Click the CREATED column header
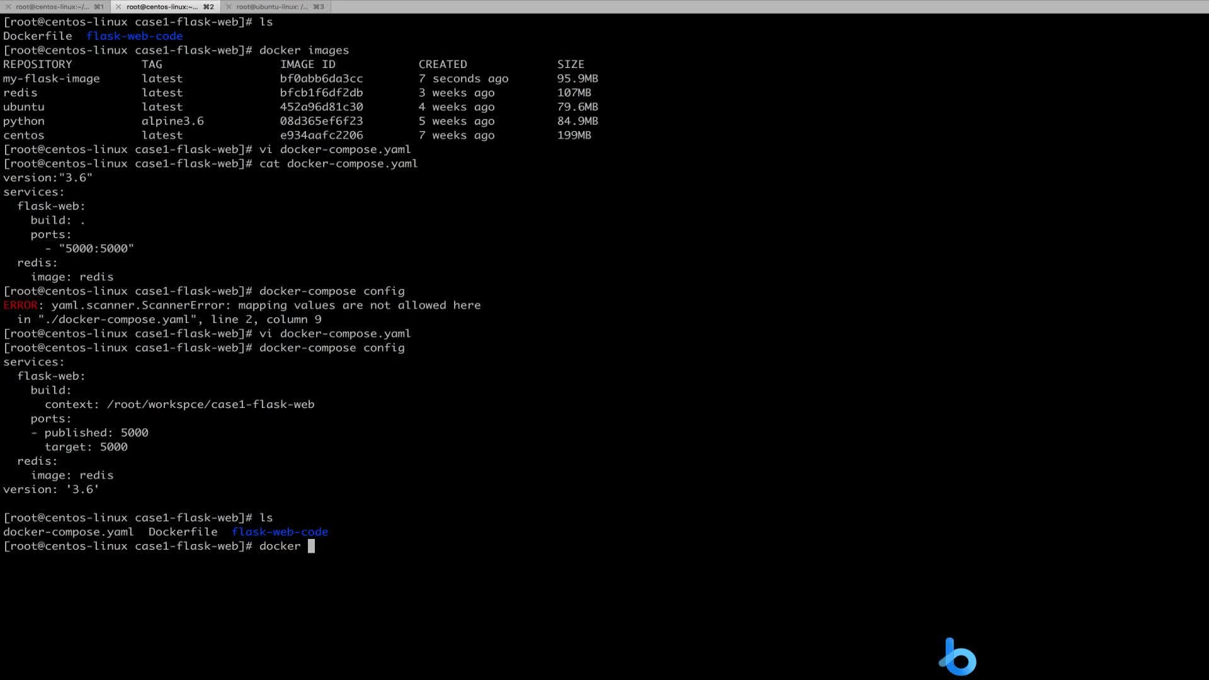 tap(443, 64)
